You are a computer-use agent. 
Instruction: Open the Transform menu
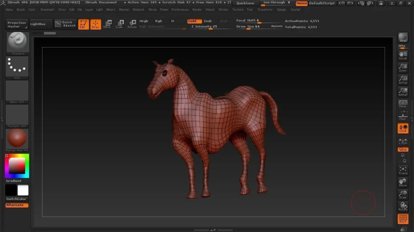pos(265,10)
